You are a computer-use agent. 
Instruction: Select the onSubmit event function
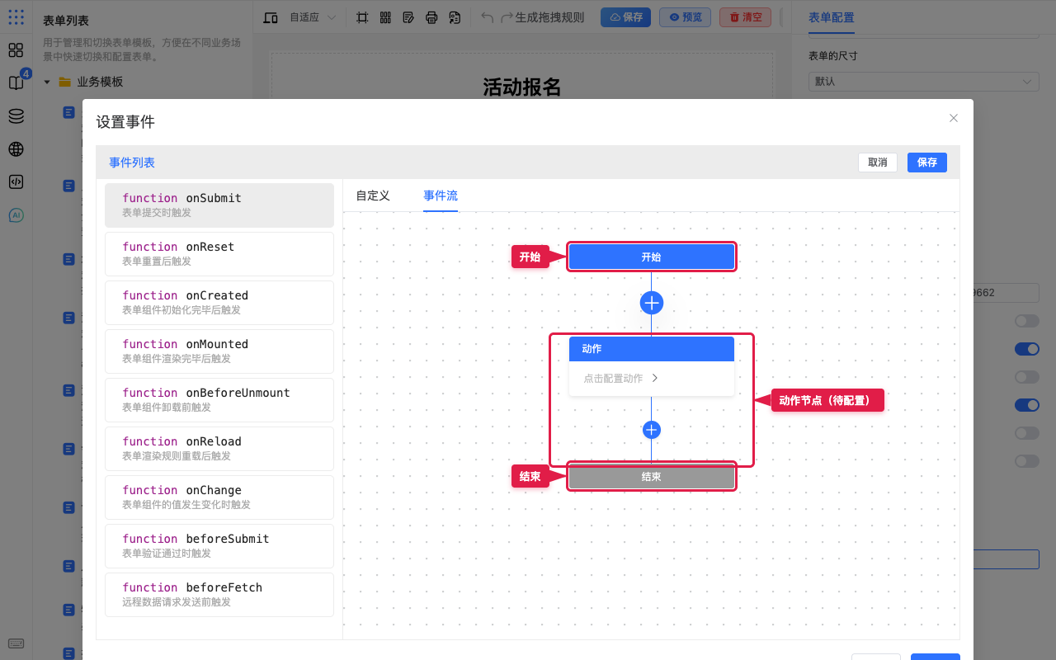pos(219,205)
